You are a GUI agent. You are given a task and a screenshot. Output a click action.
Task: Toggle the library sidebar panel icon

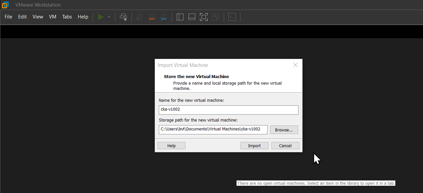click(180, 17)
